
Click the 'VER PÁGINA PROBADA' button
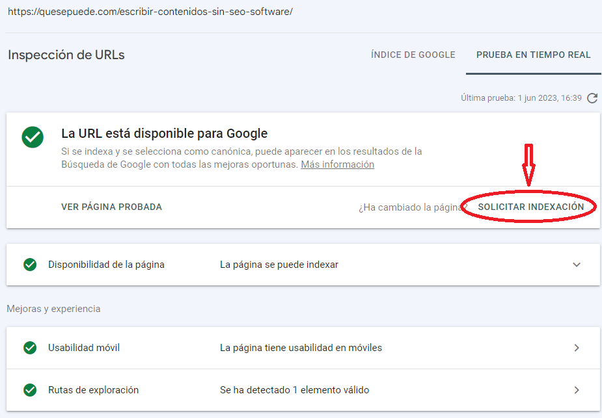[112, 207]
